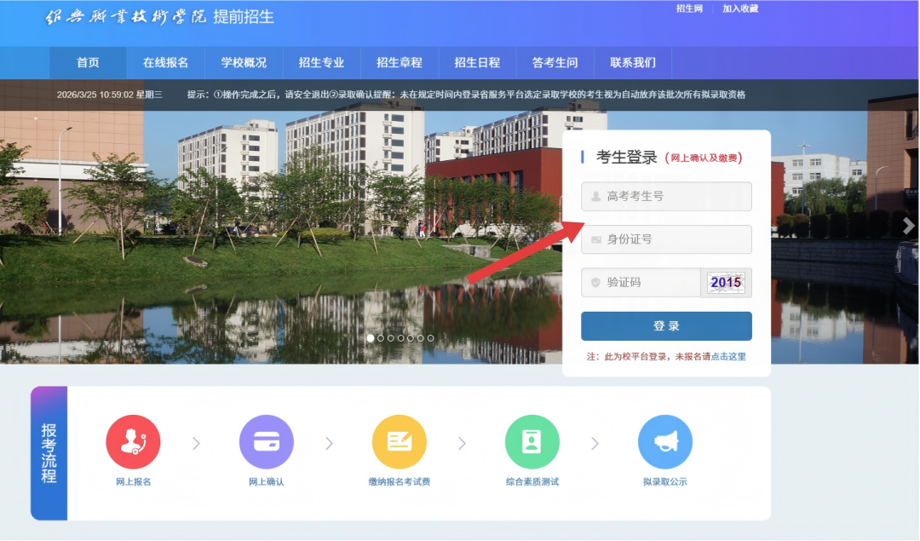
Task: Select the red 网上报名 person icon
Action: click(133, 441)
